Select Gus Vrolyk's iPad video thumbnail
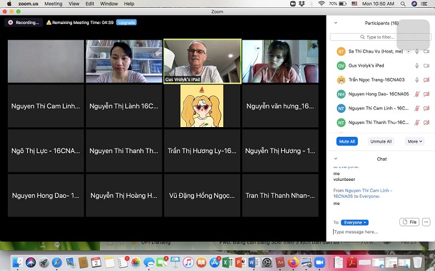The image size is (435, 271). tap(202, 61)
